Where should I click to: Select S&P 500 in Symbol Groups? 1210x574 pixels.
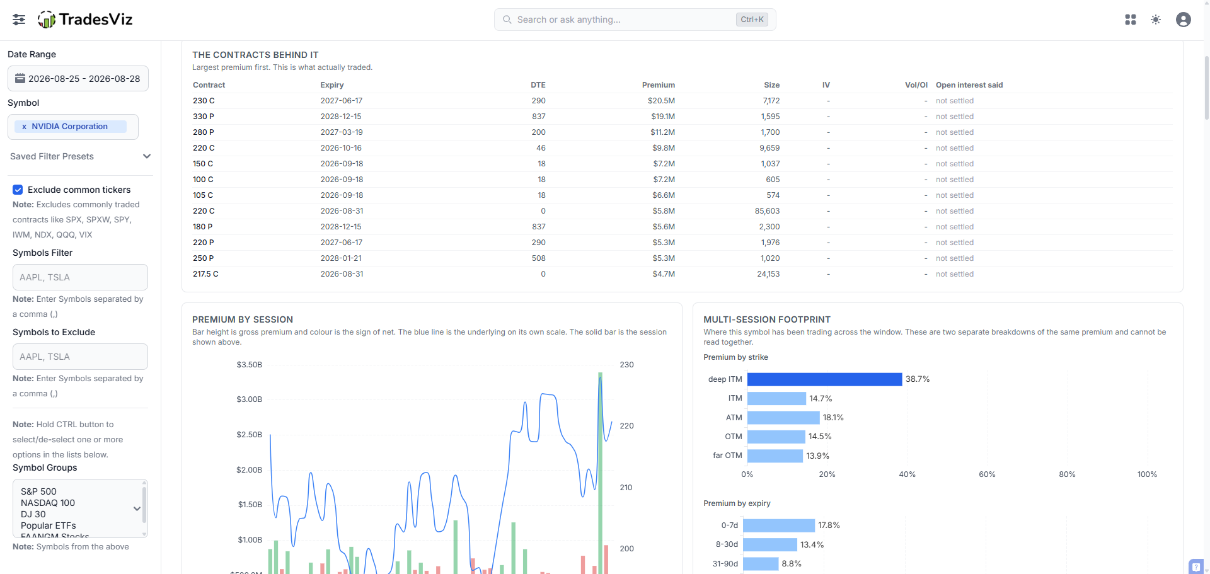tap(38, 491)
